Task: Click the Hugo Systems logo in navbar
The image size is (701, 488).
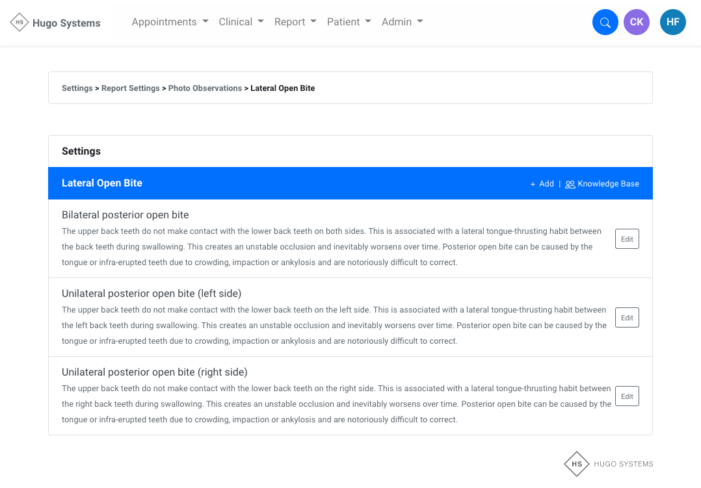Action: coord(56,23)
